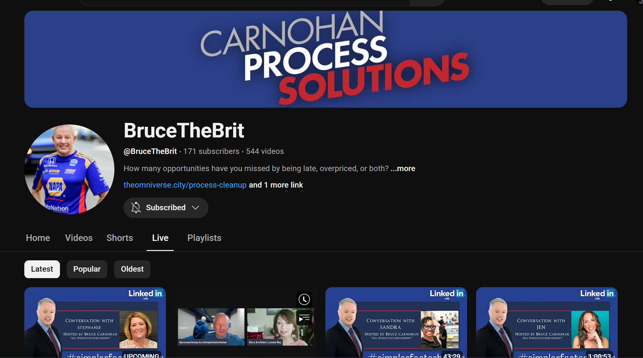The width and height of the screenshot is (643, 358).
Task: Click the BruceTheBrit channel avatar
Action: [69, 169]
